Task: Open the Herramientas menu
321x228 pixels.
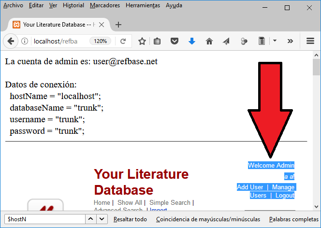Action: pyautogui.click(x=143, y=5)
